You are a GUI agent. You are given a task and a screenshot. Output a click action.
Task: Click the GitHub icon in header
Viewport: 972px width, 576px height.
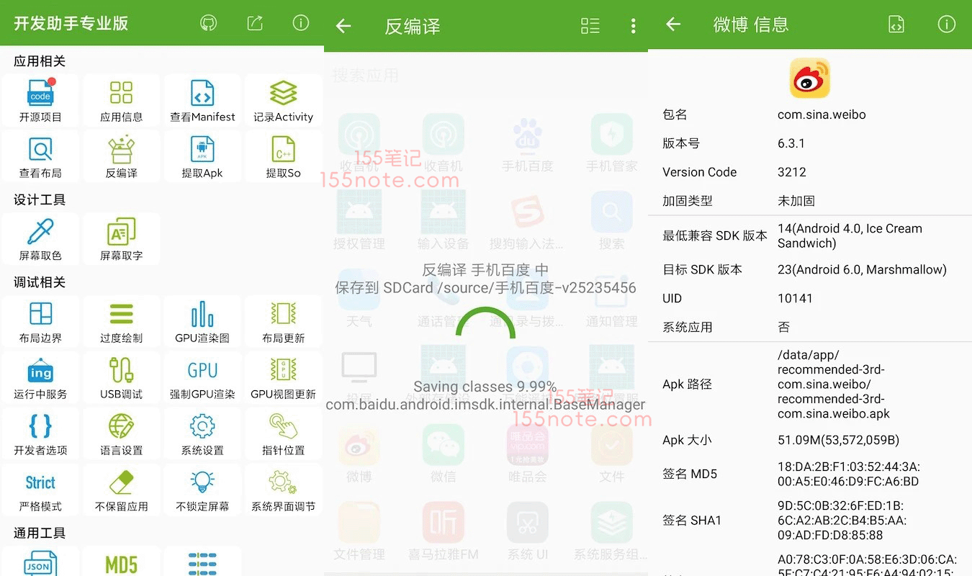(208, 23)
